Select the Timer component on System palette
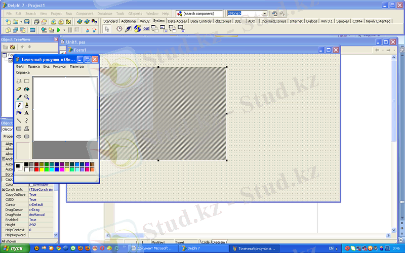Image resolution: width=405 pixels, height=253 pixels. pos(119,29)
